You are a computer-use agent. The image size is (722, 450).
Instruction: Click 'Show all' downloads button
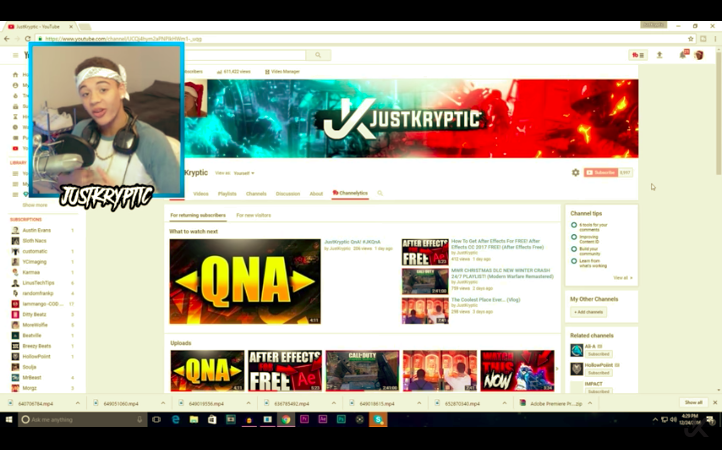pos(694,402)
